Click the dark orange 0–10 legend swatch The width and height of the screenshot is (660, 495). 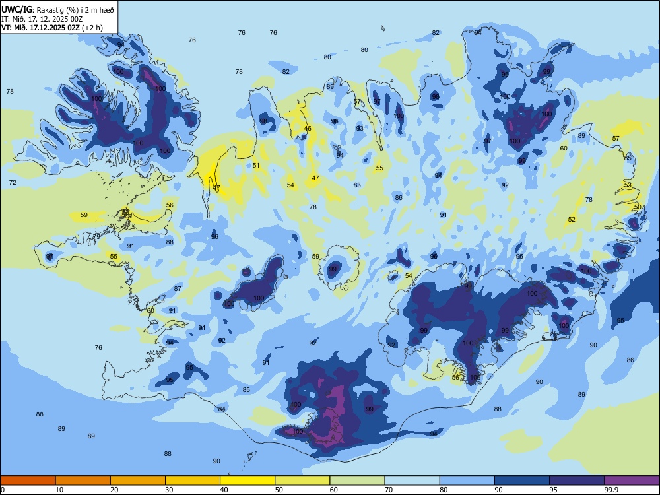pyautogui.click(x=28, y=480)
